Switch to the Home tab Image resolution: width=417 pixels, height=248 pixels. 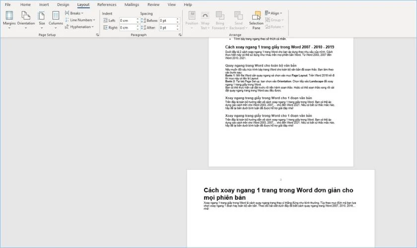[25, 4]
